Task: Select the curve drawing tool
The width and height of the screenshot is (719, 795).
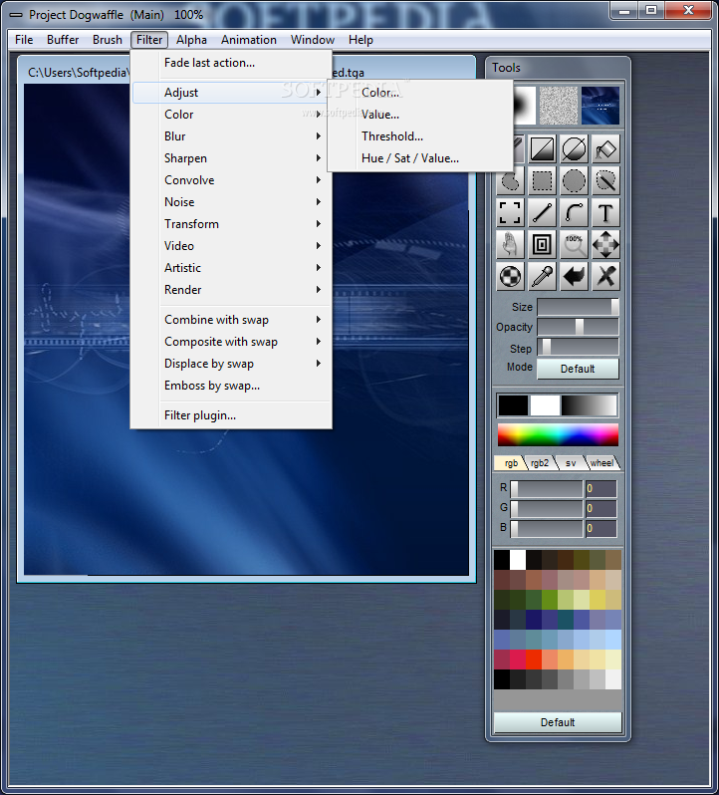Action: 574,213
